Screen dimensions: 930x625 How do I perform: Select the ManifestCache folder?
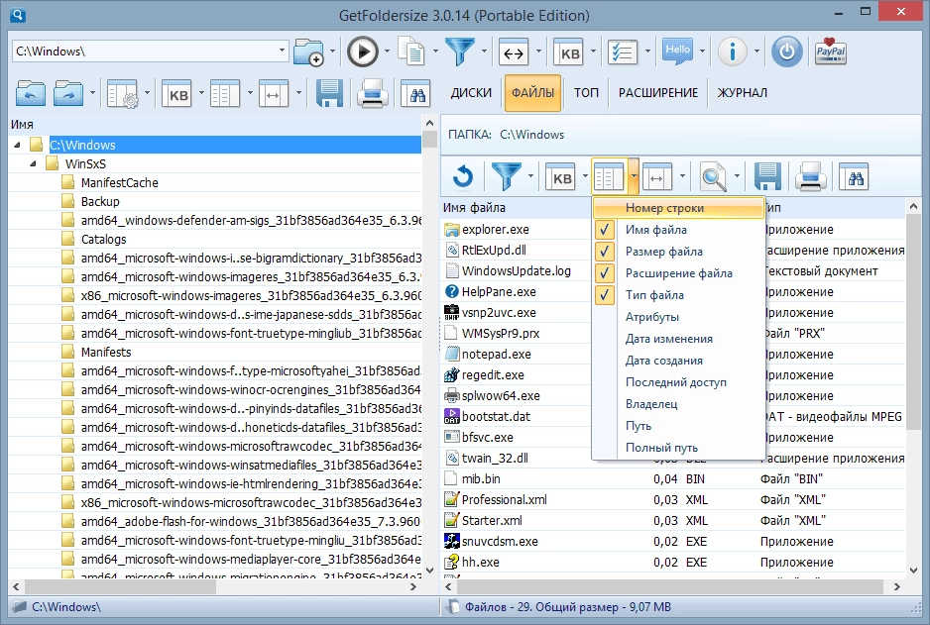[x=119, y=182]
